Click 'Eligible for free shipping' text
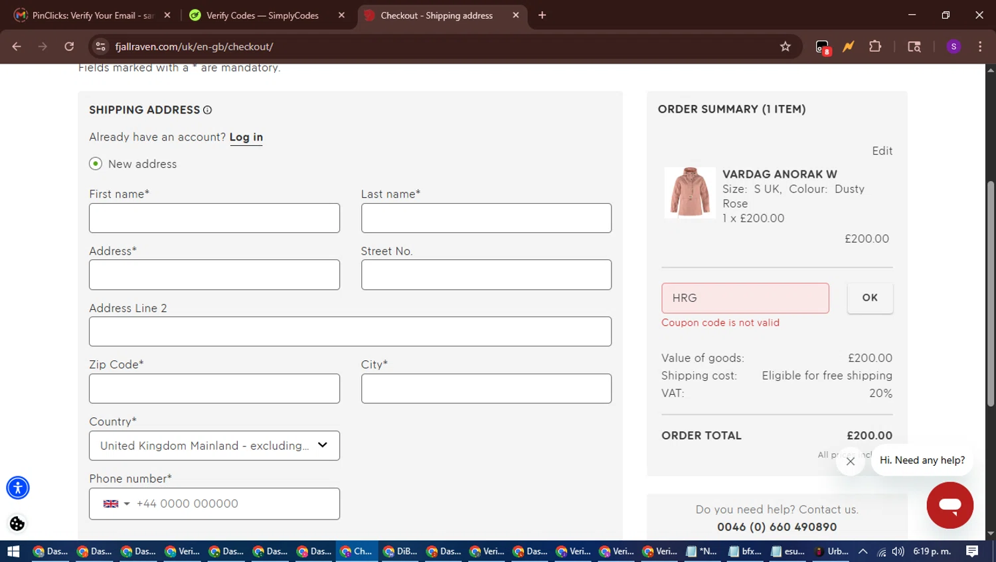The width and height of the screenshot is (996, 562). (x=827, y=376)
